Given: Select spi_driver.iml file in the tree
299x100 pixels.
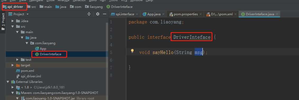Looking at the screenshot, I should 31,76.
